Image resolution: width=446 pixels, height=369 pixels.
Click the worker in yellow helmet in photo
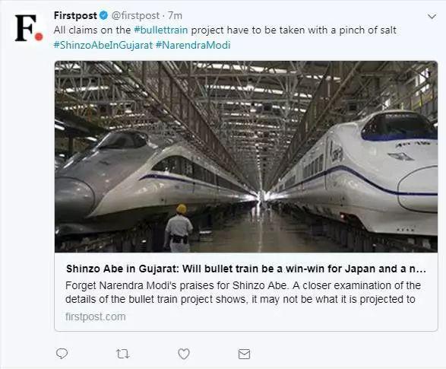179,227
